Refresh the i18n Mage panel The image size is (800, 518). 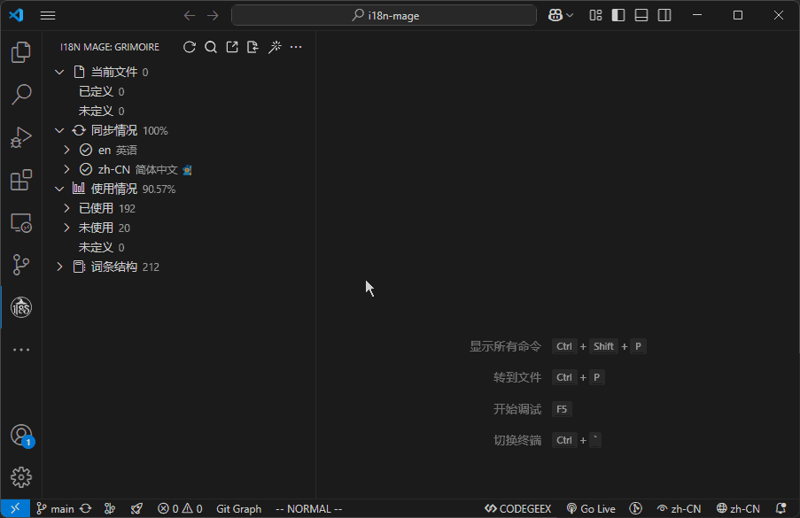tap(190, 47)
